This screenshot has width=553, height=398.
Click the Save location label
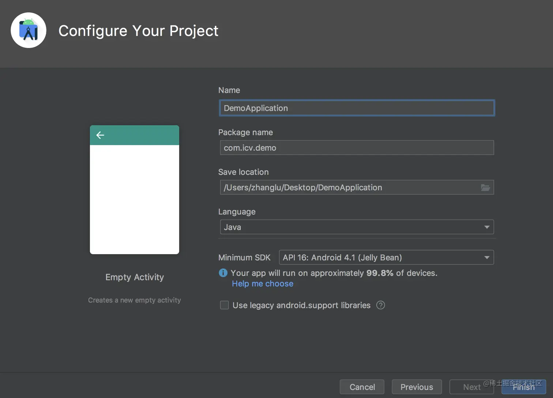point(243,172)
